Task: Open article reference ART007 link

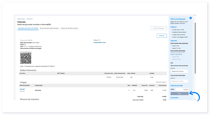Action: 22,89
